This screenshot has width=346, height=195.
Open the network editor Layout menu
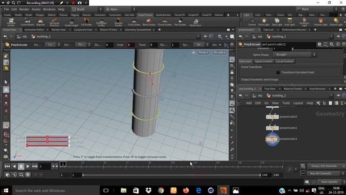coord(298,103)
